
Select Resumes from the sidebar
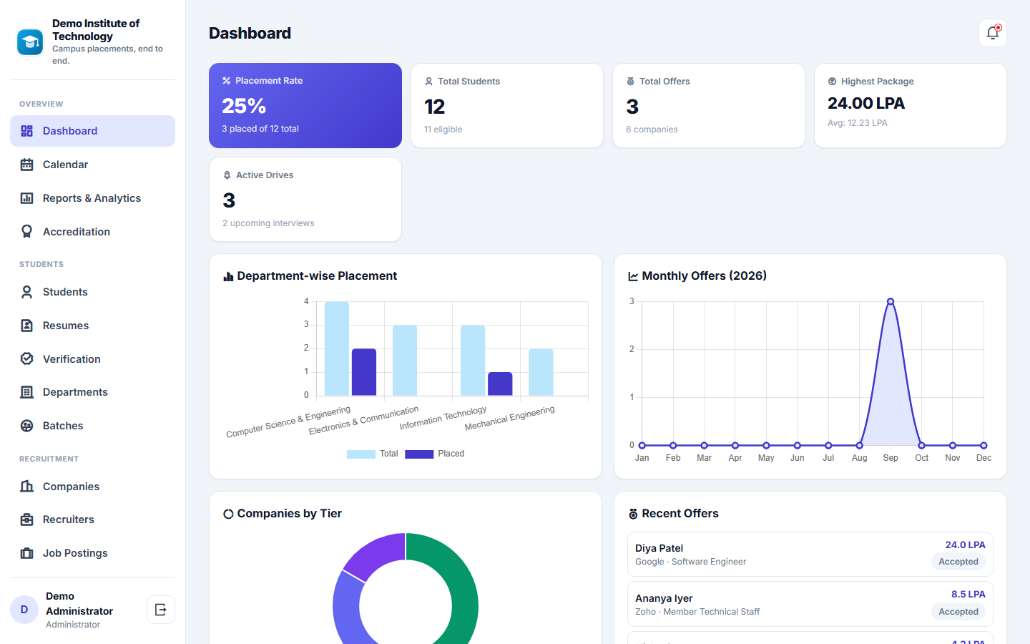pos(92,326)
